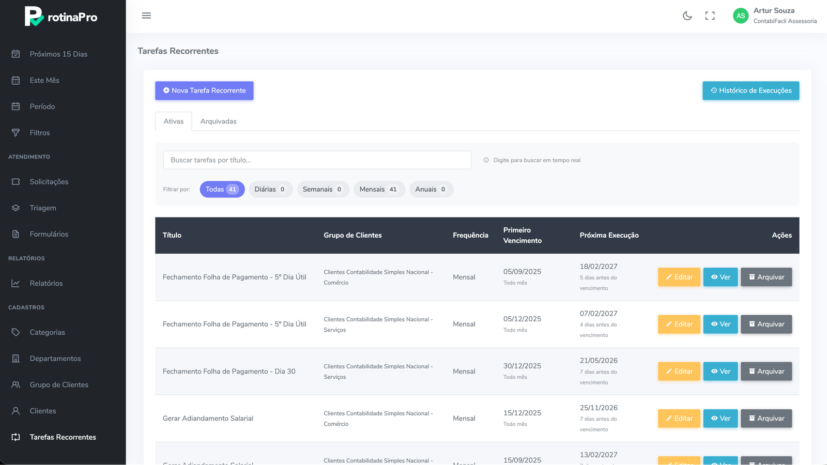Click the Formulários document icon
This screenshot has height=465, width=827.
pyautogui.click(x=16, y=234)
